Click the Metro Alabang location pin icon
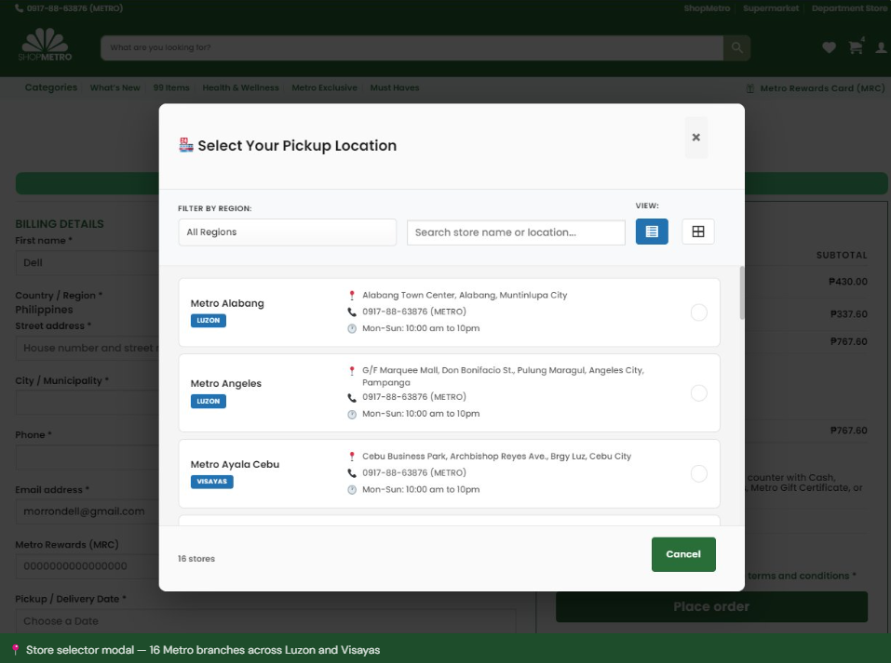This screenshot has width=891, height=663. coord(352,295)
